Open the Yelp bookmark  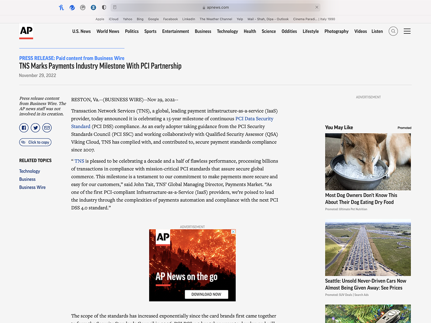click(x=240, y=19)
